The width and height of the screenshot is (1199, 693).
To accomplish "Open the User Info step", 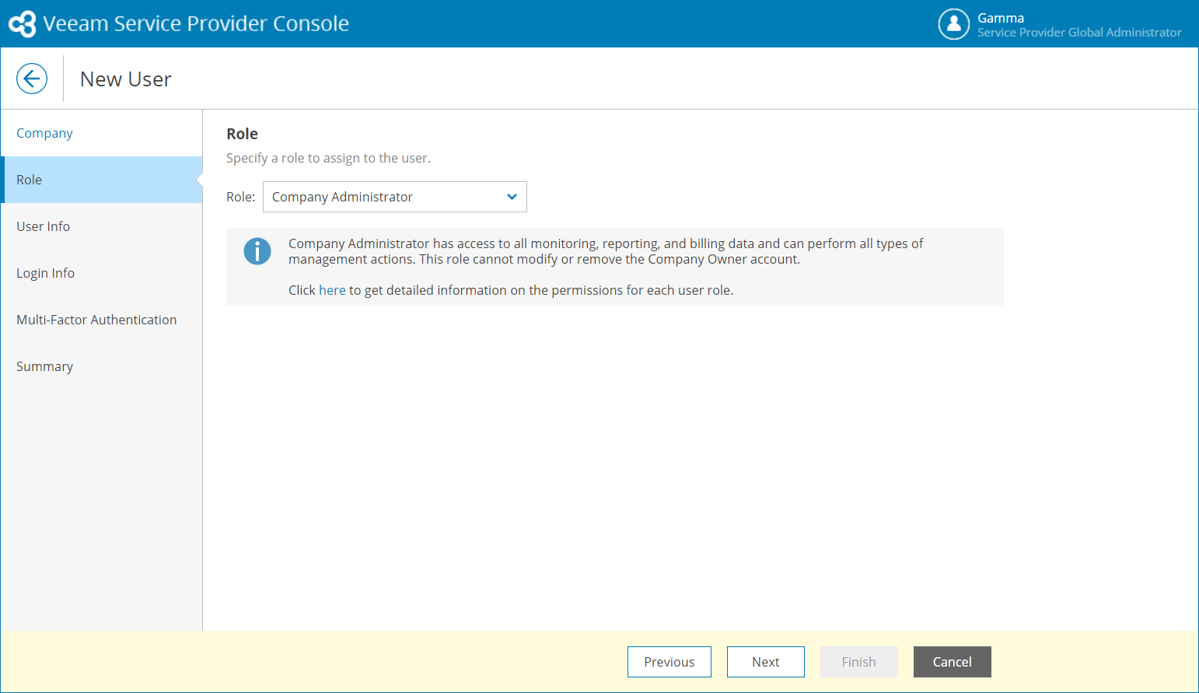I will 102,226.
